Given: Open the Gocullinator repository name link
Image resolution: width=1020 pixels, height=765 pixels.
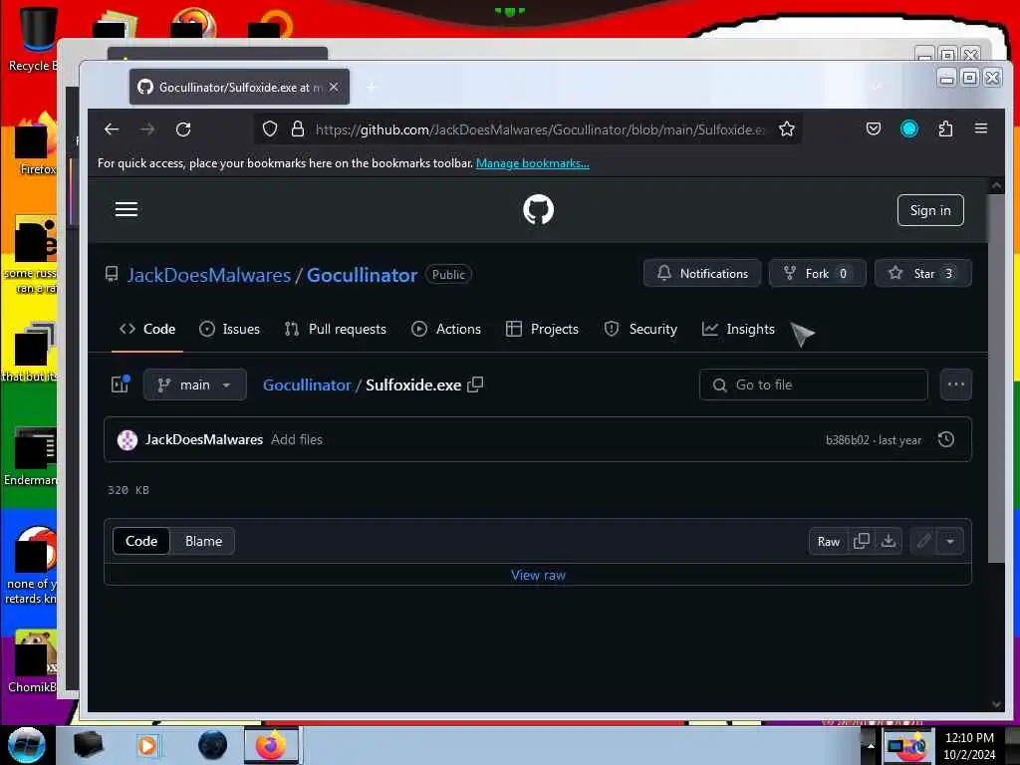Looking at the screenshot, I should 362,275.
